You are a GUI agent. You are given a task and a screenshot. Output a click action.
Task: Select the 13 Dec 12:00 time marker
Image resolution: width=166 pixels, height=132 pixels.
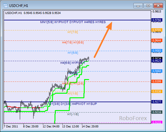click(70, 127)
